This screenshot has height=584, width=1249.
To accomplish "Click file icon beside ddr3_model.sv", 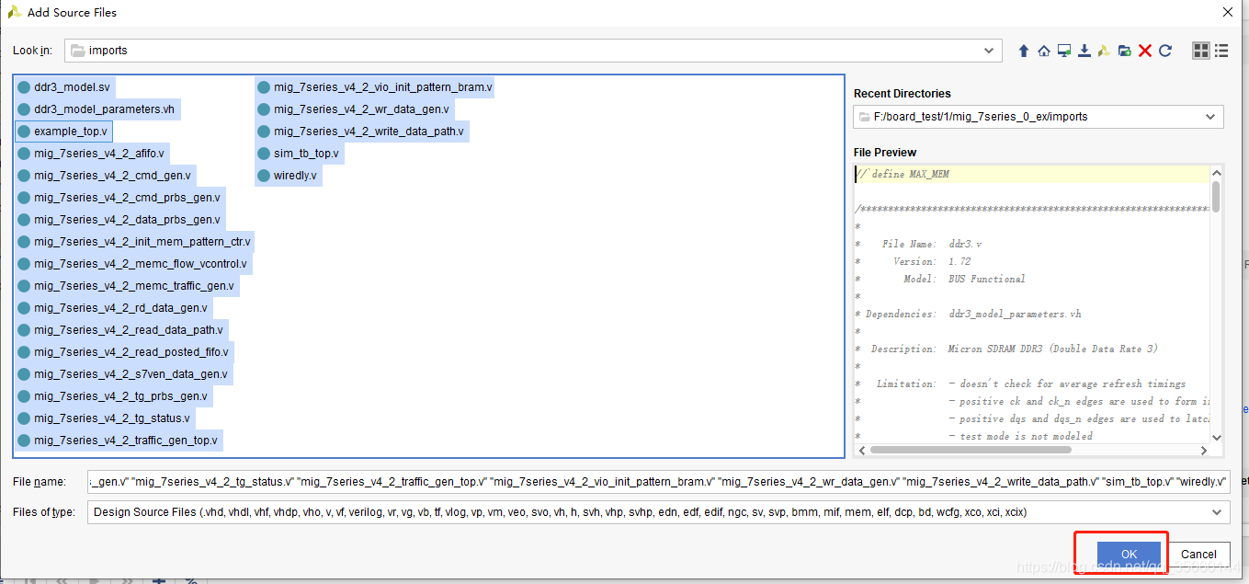I will 24,87.
